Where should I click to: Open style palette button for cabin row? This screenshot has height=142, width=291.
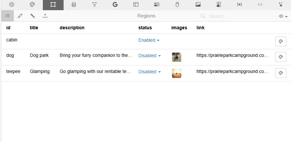(x=280, y=41)
